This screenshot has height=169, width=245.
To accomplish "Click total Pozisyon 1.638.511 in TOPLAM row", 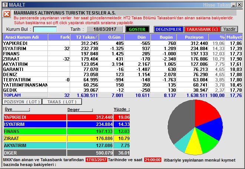I will point(197,95).
